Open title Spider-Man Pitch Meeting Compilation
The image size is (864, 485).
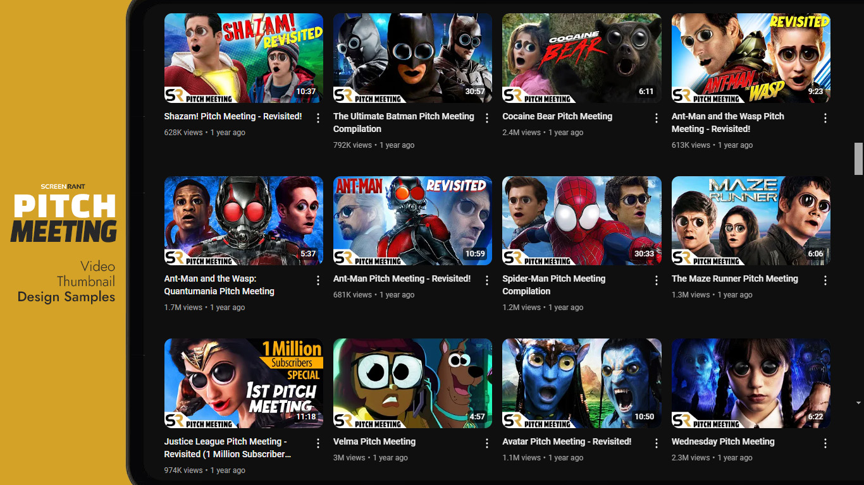coord(553,285)
